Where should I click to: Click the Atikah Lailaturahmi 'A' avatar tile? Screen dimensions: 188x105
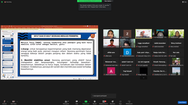click(x=111, y=71)
